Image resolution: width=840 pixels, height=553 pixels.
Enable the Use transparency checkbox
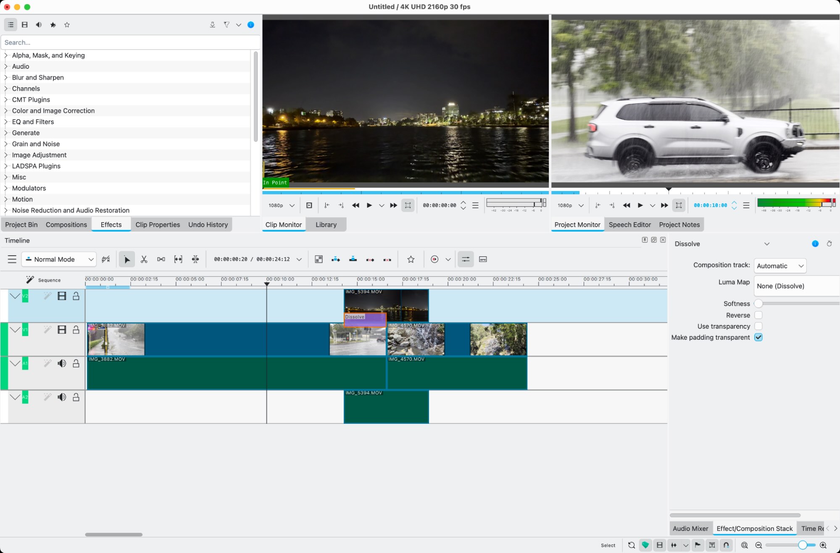pyautogui.click(x=758, y=326)
